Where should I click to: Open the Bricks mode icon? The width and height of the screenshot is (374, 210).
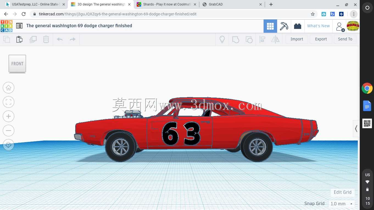point(297,26)
